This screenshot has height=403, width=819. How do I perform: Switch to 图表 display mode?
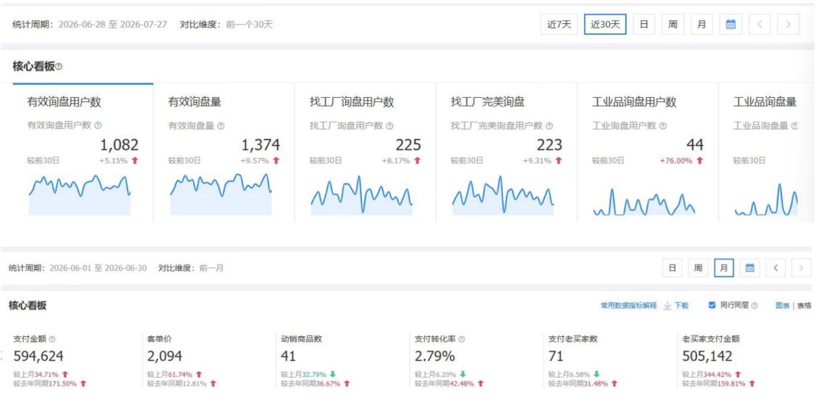tap(783, 305)
